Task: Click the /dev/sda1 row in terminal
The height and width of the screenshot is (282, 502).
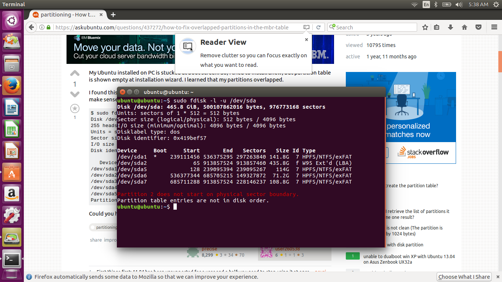Action: 234,157
